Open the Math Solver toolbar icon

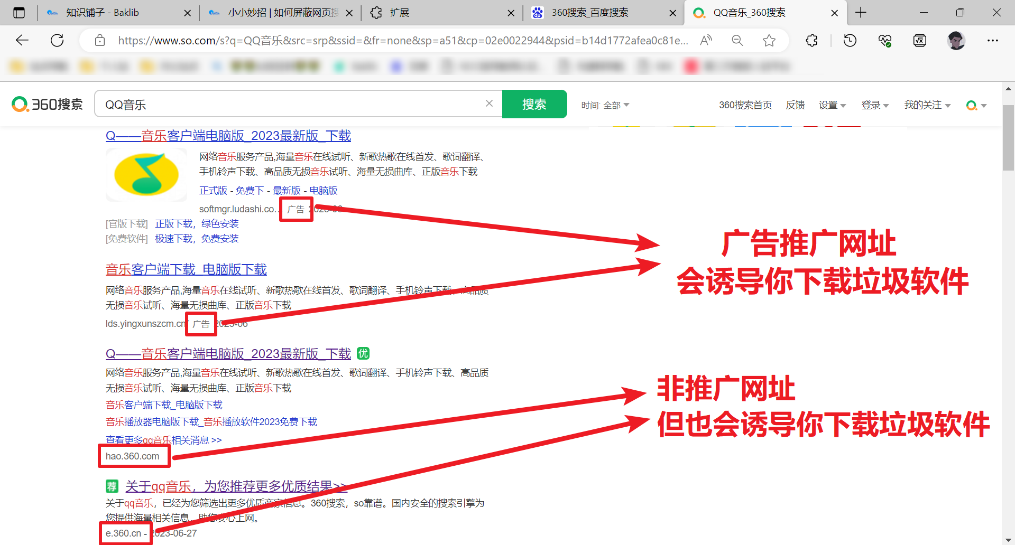(x=920, y=40)
